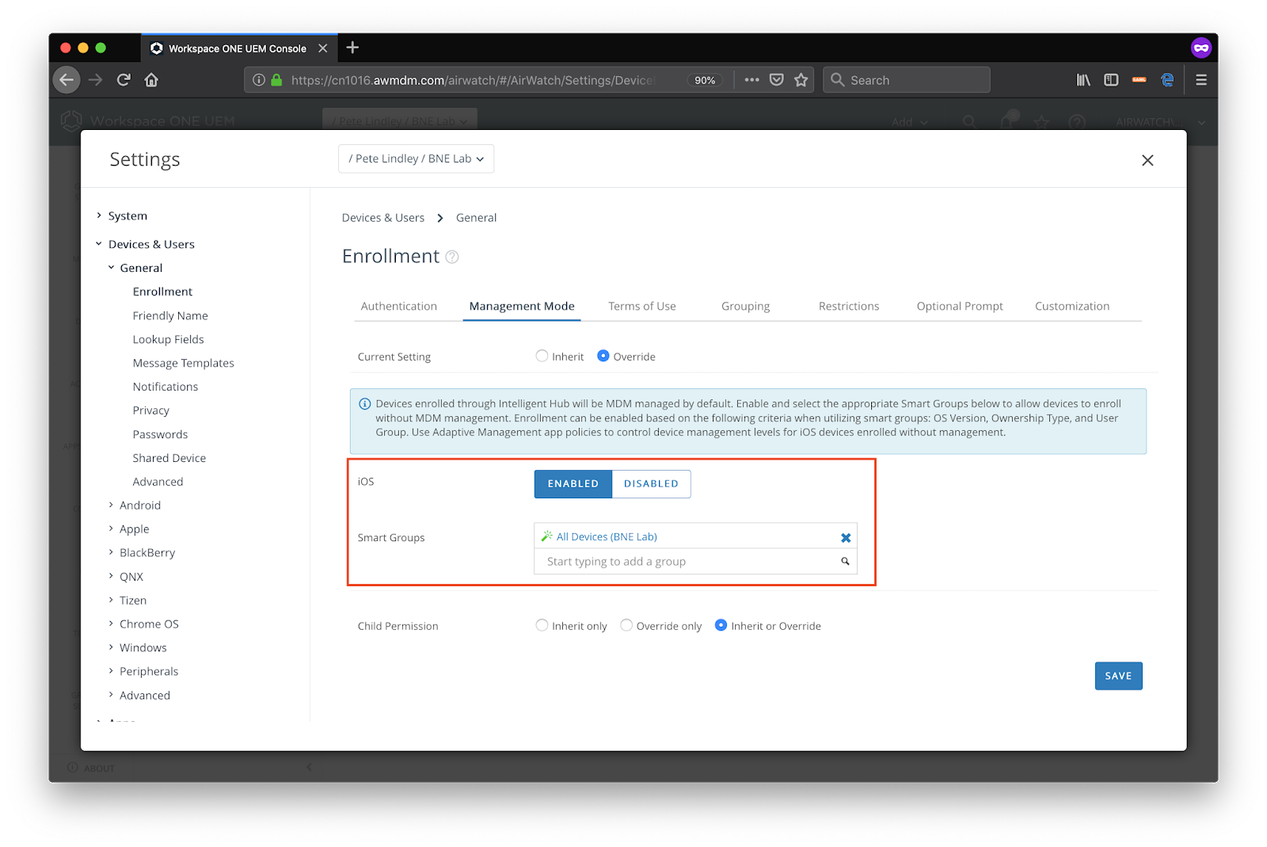Open the Firefox library icon

click(x=1083, y=80)
